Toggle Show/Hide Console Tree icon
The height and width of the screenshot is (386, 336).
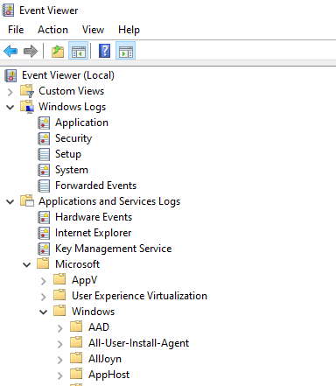click(x=79, y=51)
